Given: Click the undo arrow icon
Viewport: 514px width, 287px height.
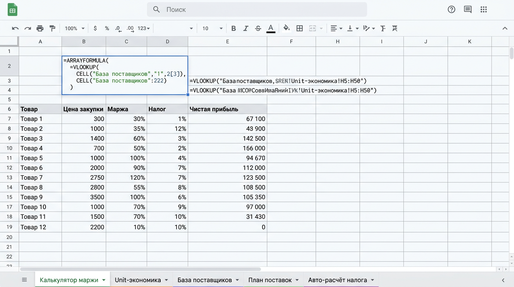Looking at the screenshot, I should (x=15, y=28).
